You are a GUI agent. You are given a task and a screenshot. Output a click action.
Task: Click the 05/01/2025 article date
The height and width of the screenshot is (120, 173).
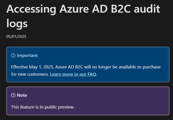point(16,36)
